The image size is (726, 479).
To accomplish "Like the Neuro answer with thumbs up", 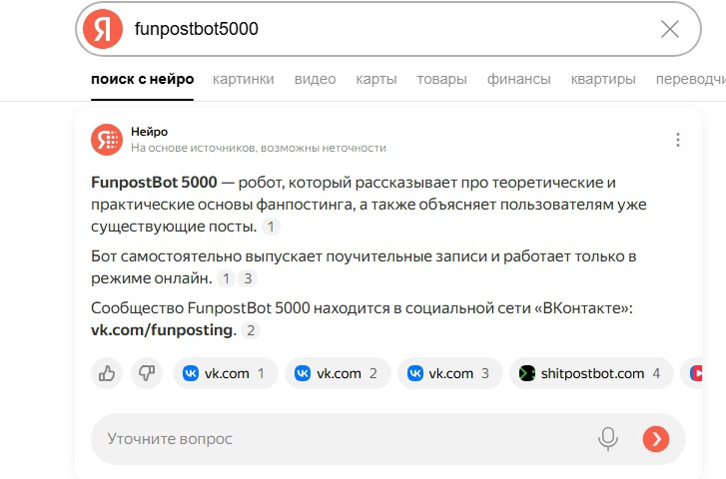I will (x=106, y=373).
